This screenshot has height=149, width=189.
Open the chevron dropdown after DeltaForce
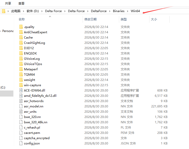(110, 11)
